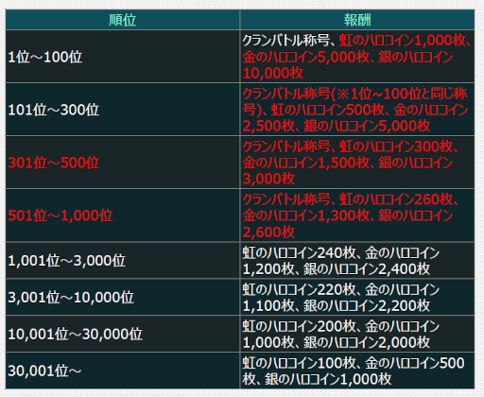Click the 順位 column header

[123, 20]
